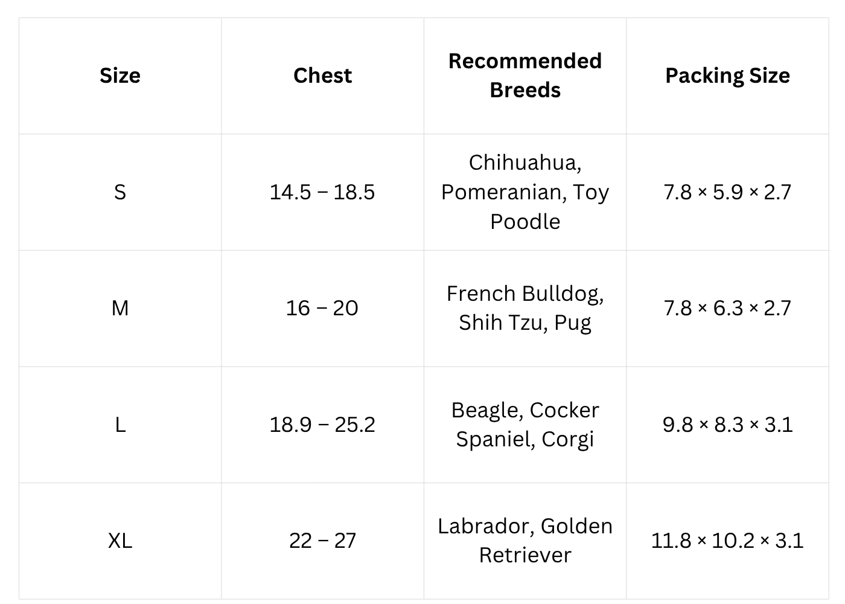The height and width of the screenshot is (604, 845).
Task: Click the Chest column header
Action: (322, 75)
